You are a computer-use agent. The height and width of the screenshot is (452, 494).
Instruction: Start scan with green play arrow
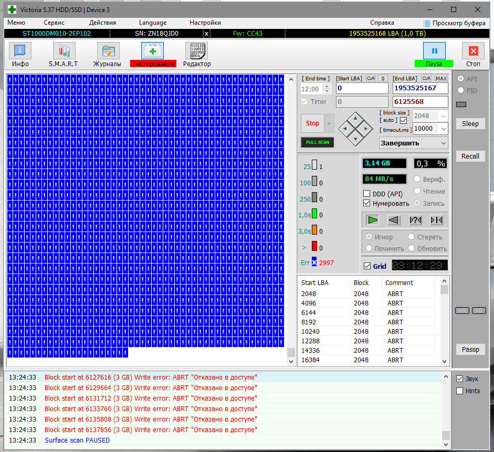pyautogui.click(x=372, y=220)
